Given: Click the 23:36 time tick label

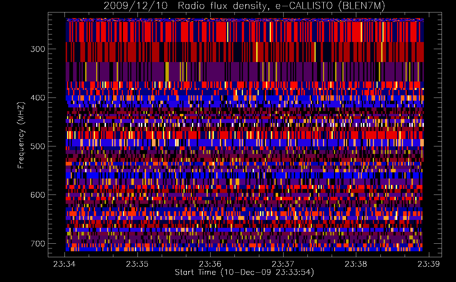Looking at the screenshot, I should click(210, 264).
